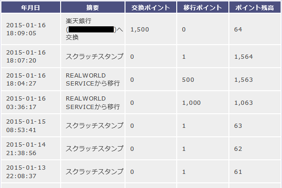Select the date 2015-01-16 18:07:20
282x188 pixels.
pos(26,57)
